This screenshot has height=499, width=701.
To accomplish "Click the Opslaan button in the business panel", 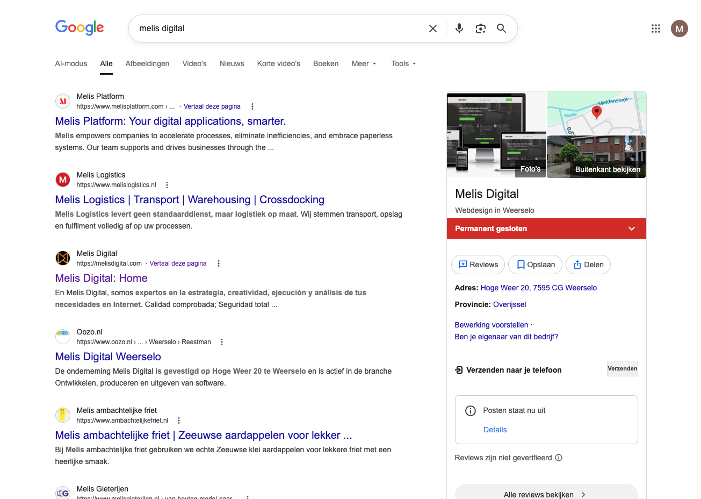I will point(535,265).
